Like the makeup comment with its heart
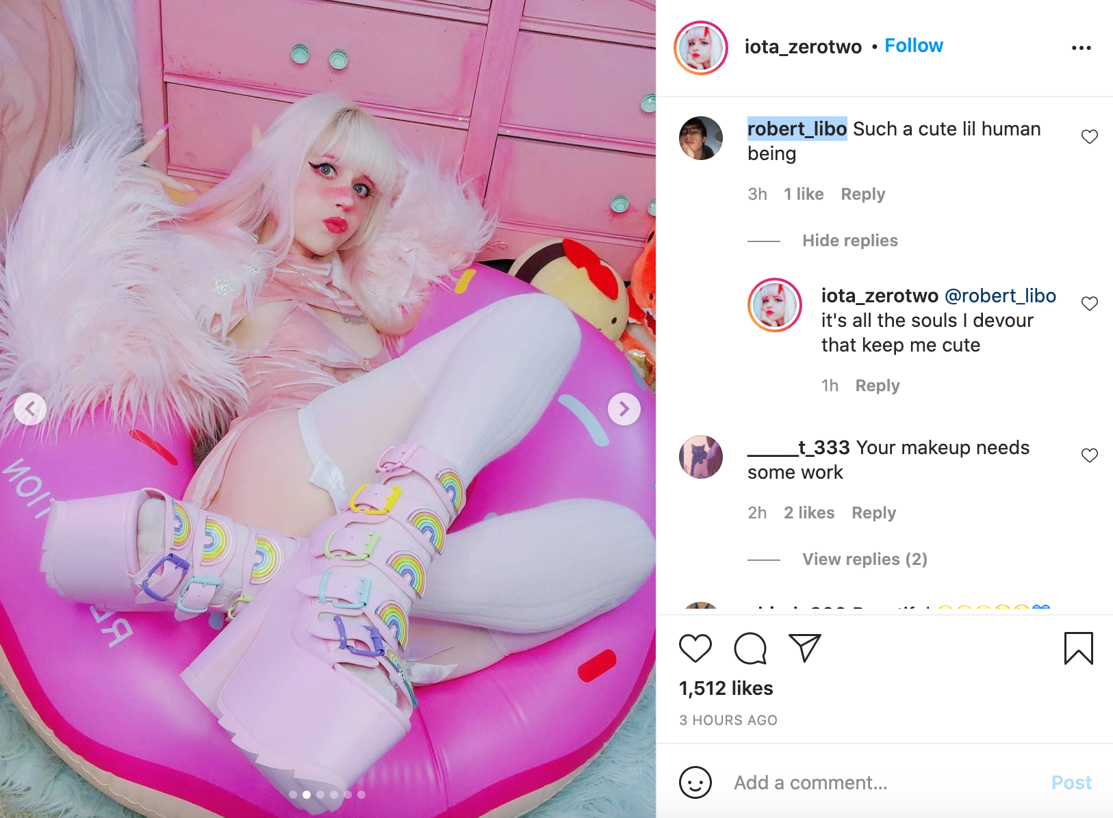 [x=1090, y=456]
